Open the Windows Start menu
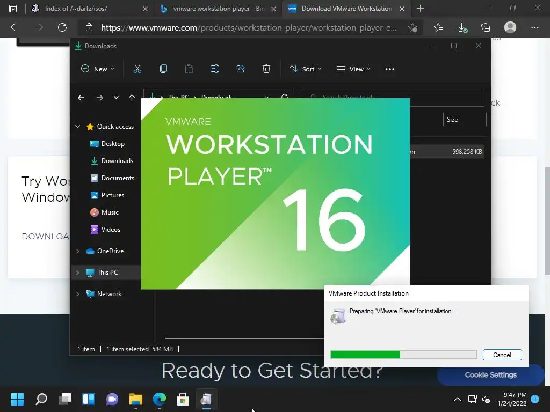550x412 pixels. click(x=17, y=399)
